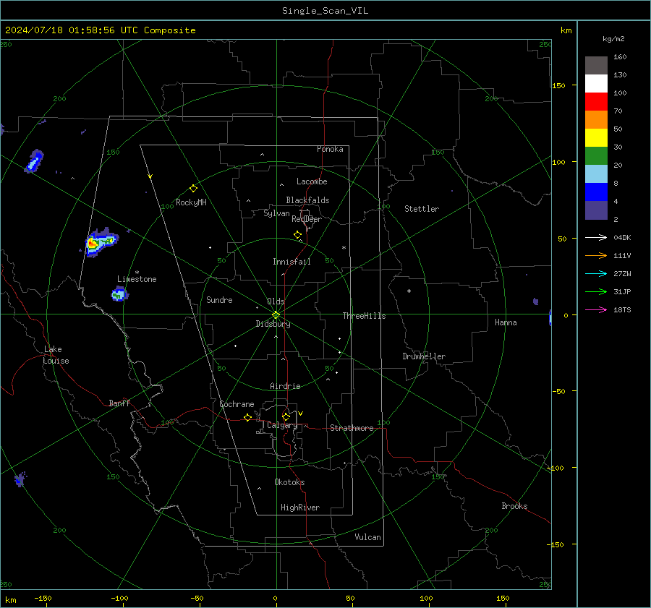The image size is (651, 608).
Task: Select the radar site diamond at Olds
Action: [276, 315]
